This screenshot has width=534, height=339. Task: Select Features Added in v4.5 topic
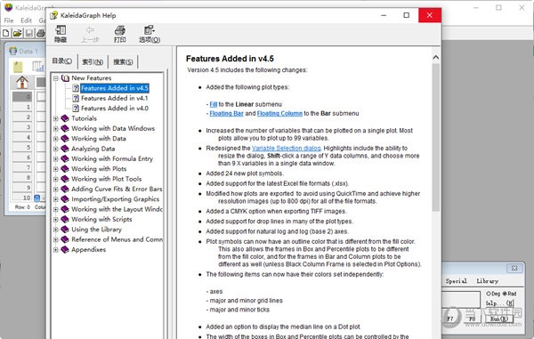click(x=115, y=88)
